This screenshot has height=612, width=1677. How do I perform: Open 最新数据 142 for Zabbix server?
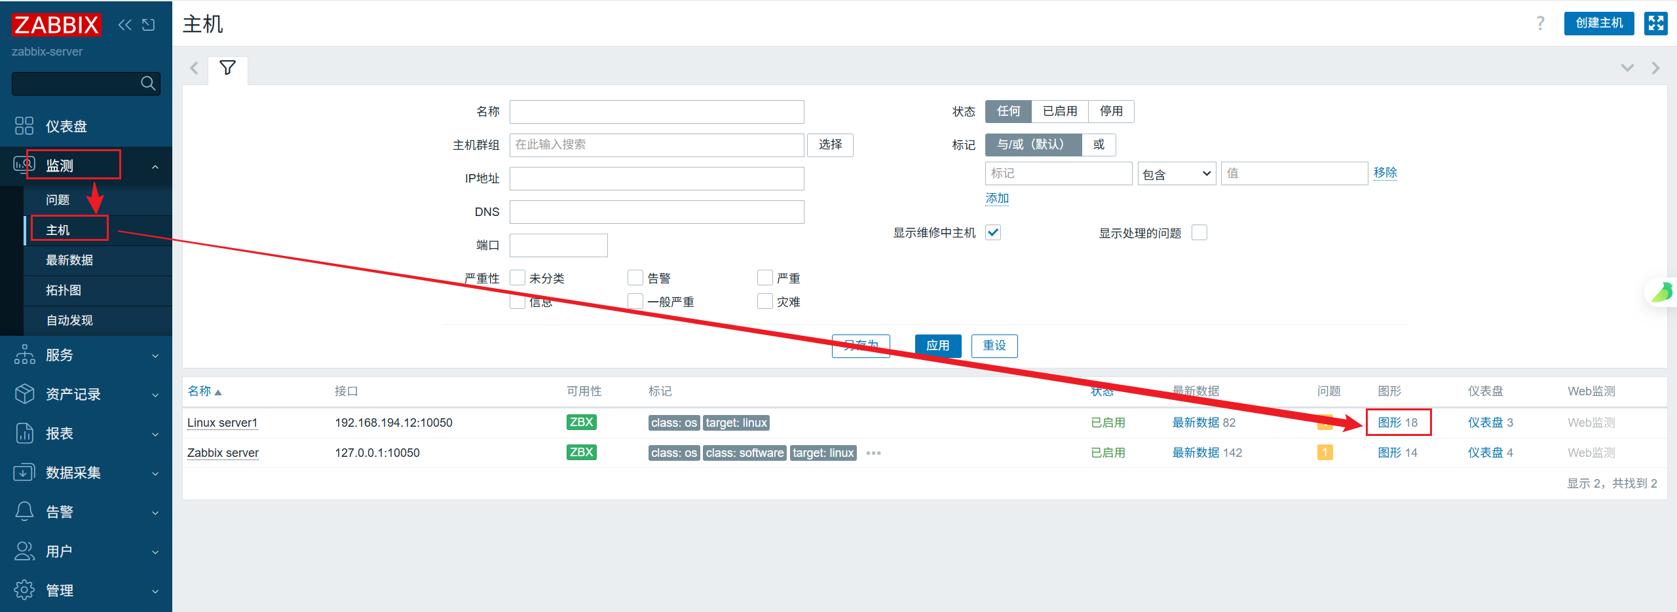click(x=1207, y=452)
